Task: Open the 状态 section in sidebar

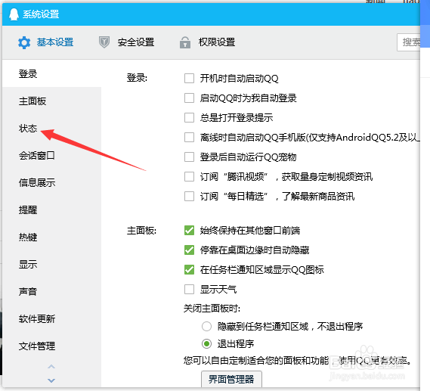Action: (x=28, y=128)
